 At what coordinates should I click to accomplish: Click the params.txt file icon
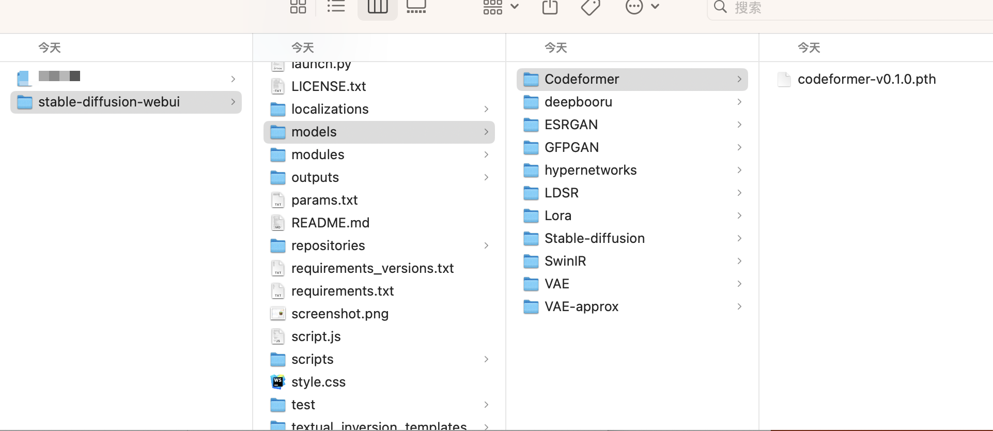pyautogui.click(x=278, y=200)
